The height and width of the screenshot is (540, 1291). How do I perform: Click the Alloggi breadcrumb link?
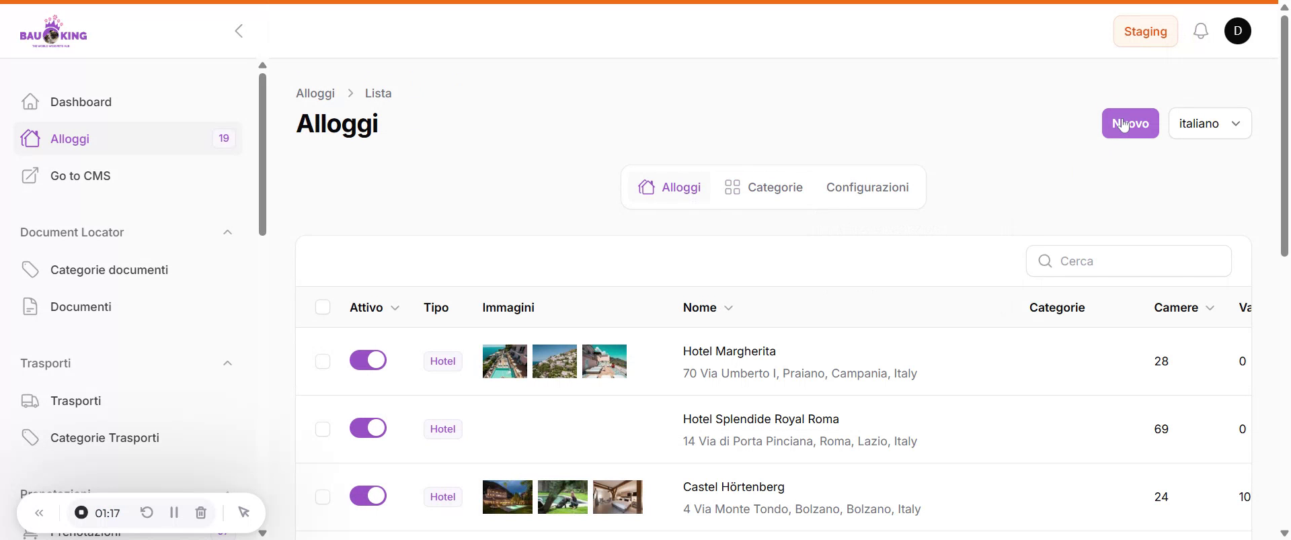(x=315, y=93)
